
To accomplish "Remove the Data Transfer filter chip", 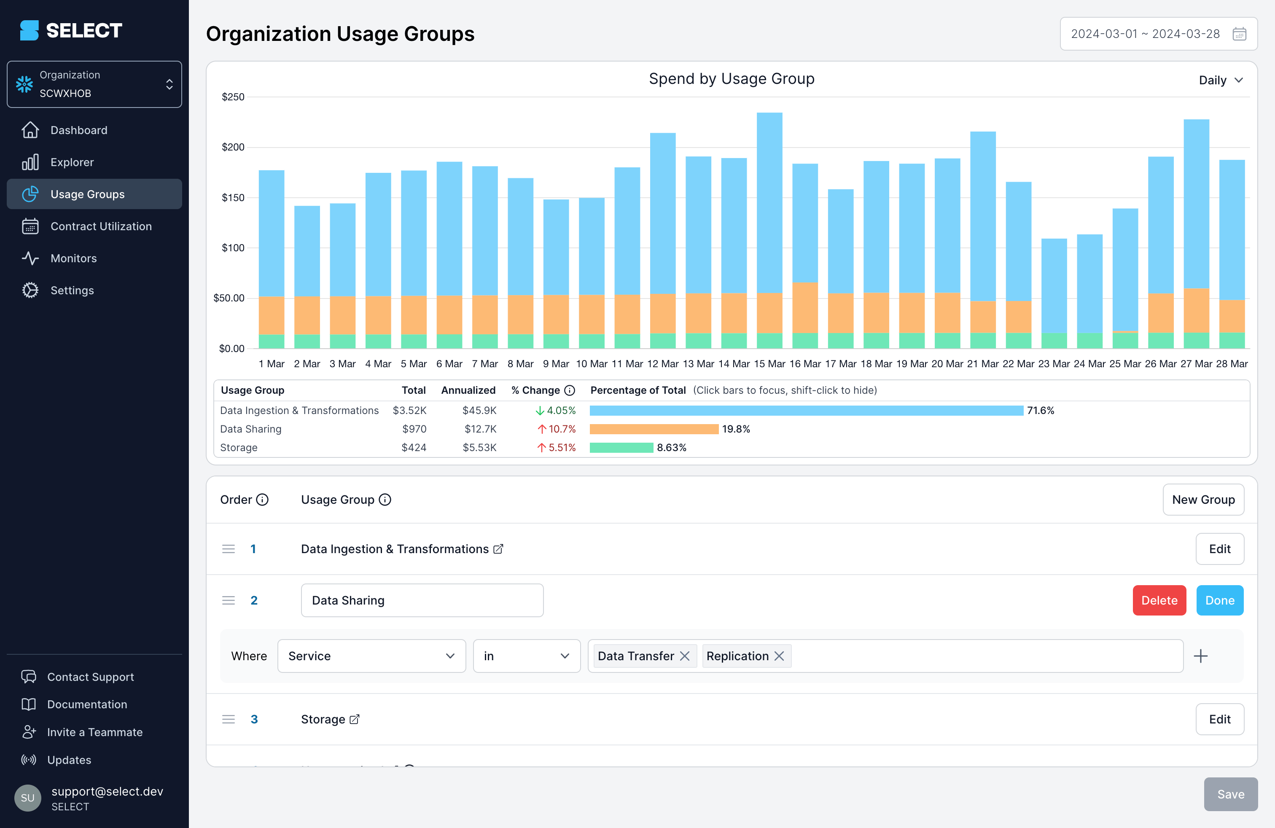I will 685,656.
